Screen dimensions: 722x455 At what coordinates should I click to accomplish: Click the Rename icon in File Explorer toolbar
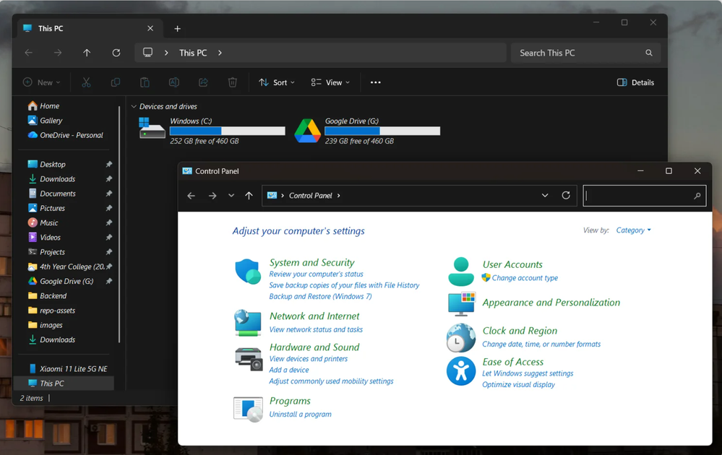click(174, 82)
